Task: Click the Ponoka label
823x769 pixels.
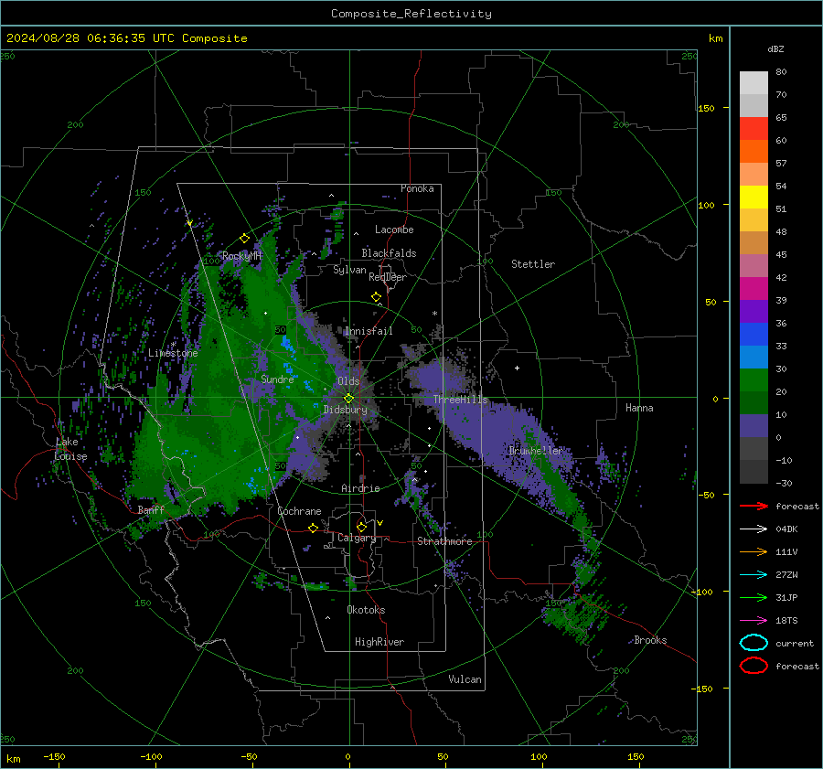Action: point(417,188)
